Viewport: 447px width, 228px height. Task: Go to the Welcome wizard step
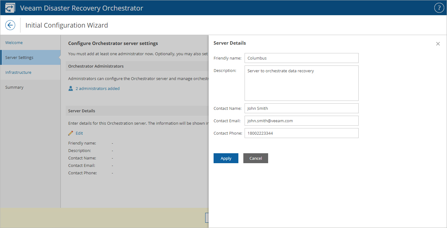click(14, 43)
